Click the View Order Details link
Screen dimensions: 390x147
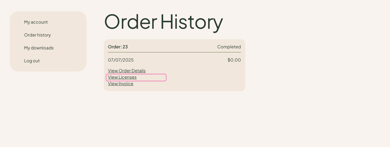[x=127, y=71]
